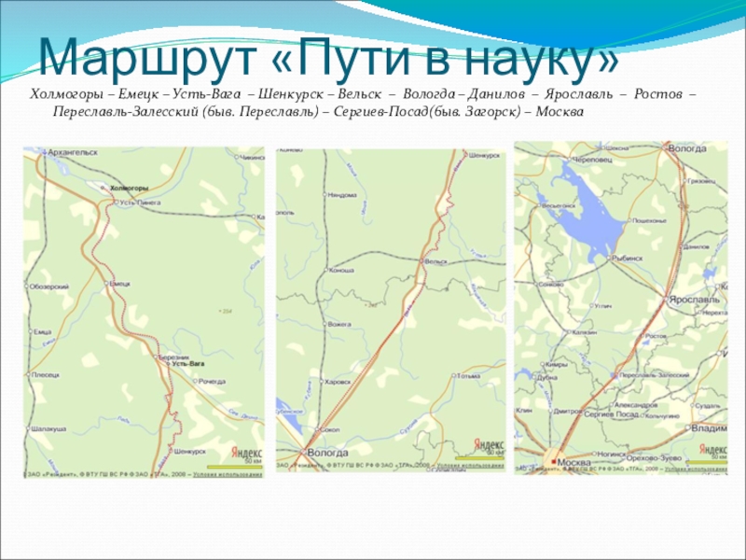Click the Яндекс logo on the middle map
The height and width of the screenshot is (560, 746).
tap(489, 445)
